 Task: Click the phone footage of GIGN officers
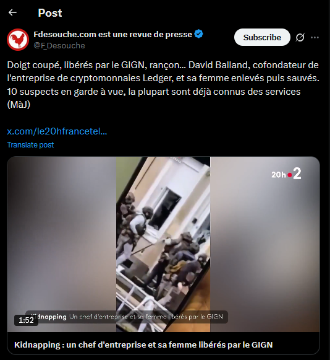pos(163,244)
